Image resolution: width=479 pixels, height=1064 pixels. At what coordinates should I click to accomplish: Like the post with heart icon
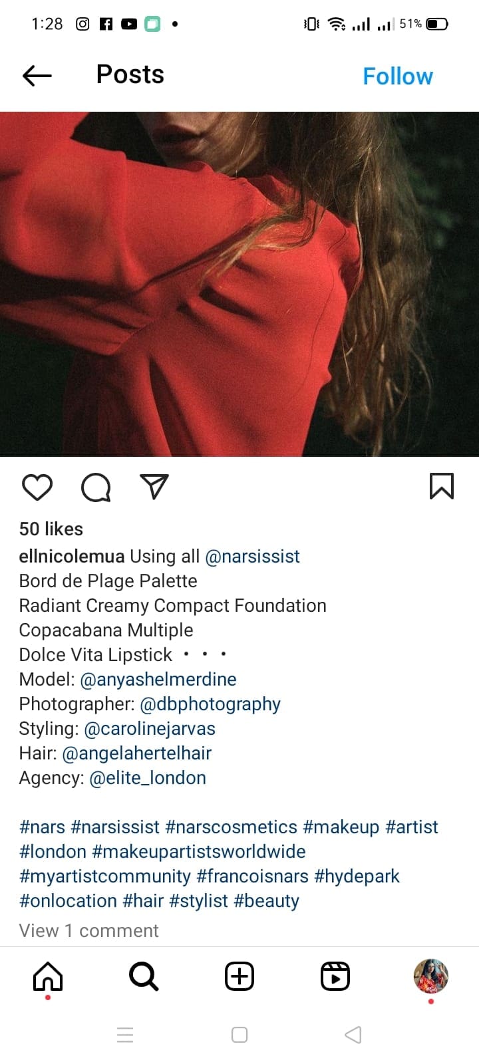(37, 487)
